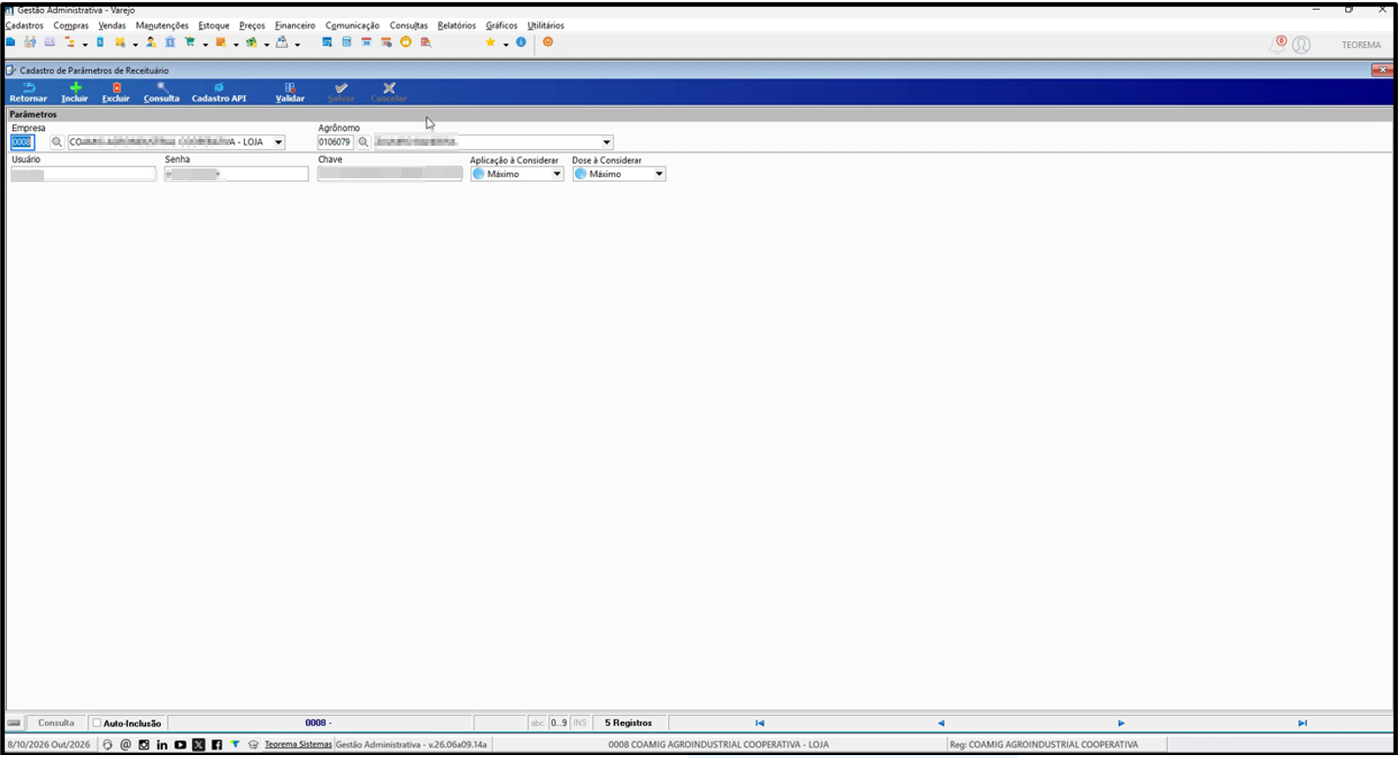Open the LinkedIn icon in status bar
Image resolution: width=1400 pixels, height=758 pixels.
[162, 745]
